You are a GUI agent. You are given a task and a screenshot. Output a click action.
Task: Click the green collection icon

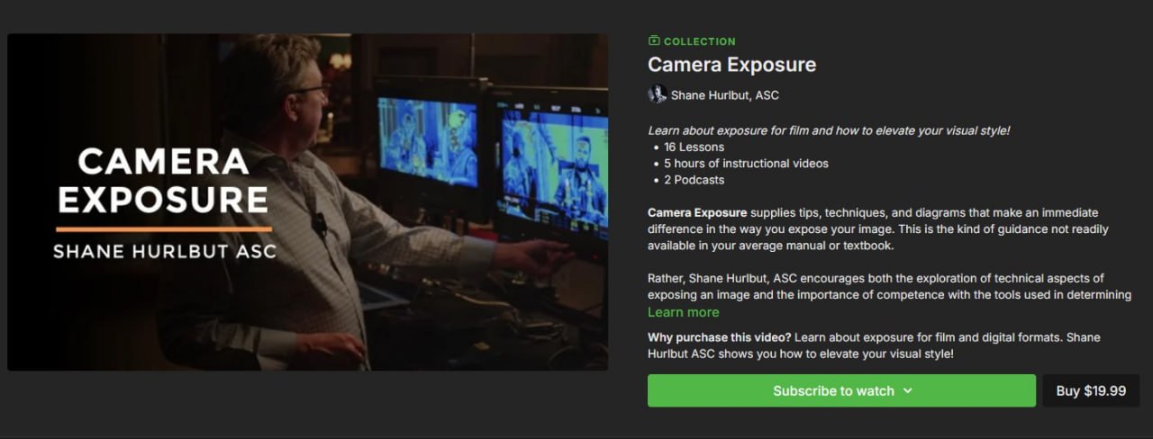click(654, 41)
